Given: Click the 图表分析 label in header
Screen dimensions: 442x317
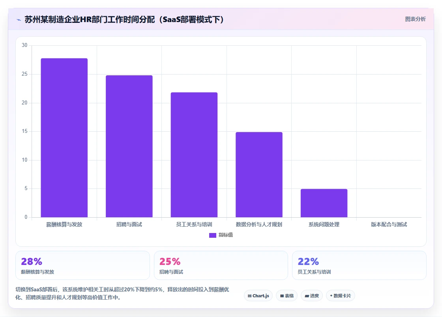Looking at the screenshot, I should 415,19.
